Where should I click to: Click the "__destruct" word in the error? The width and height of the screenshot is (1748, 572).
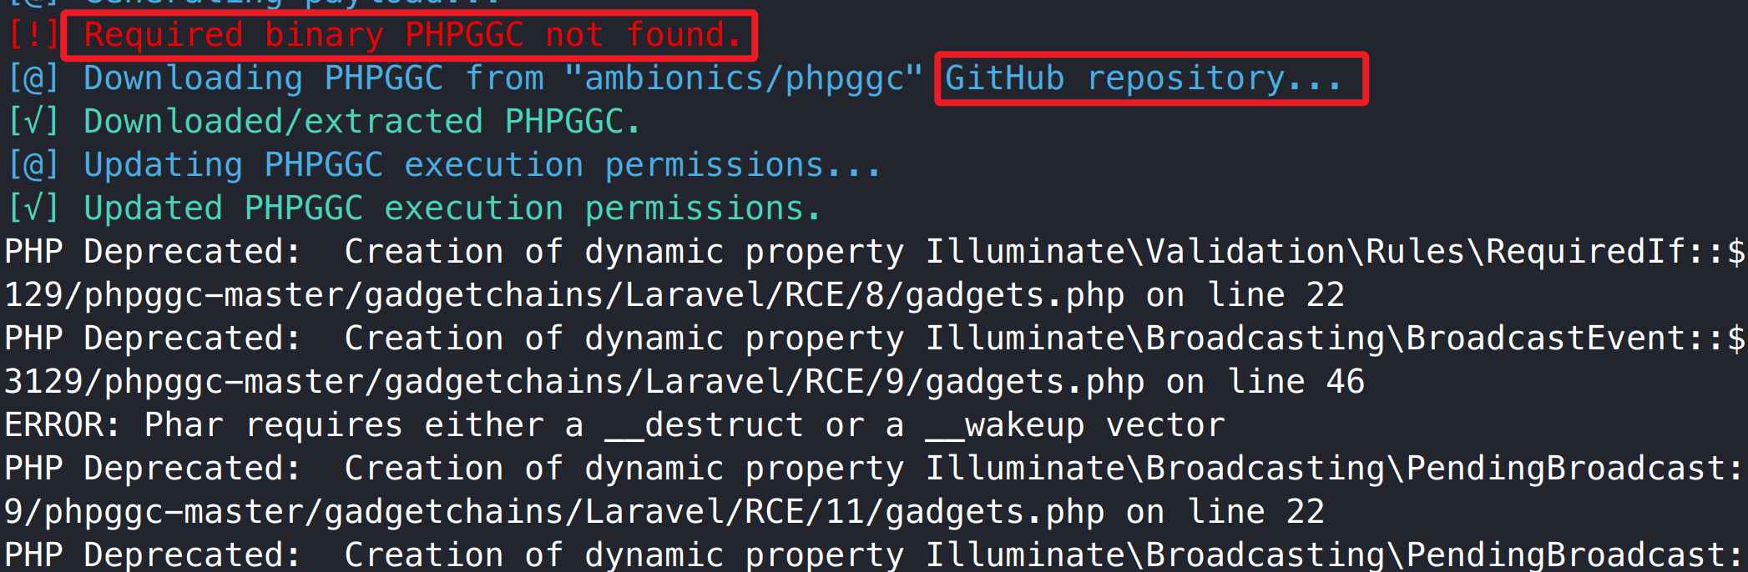coord(705,425)
